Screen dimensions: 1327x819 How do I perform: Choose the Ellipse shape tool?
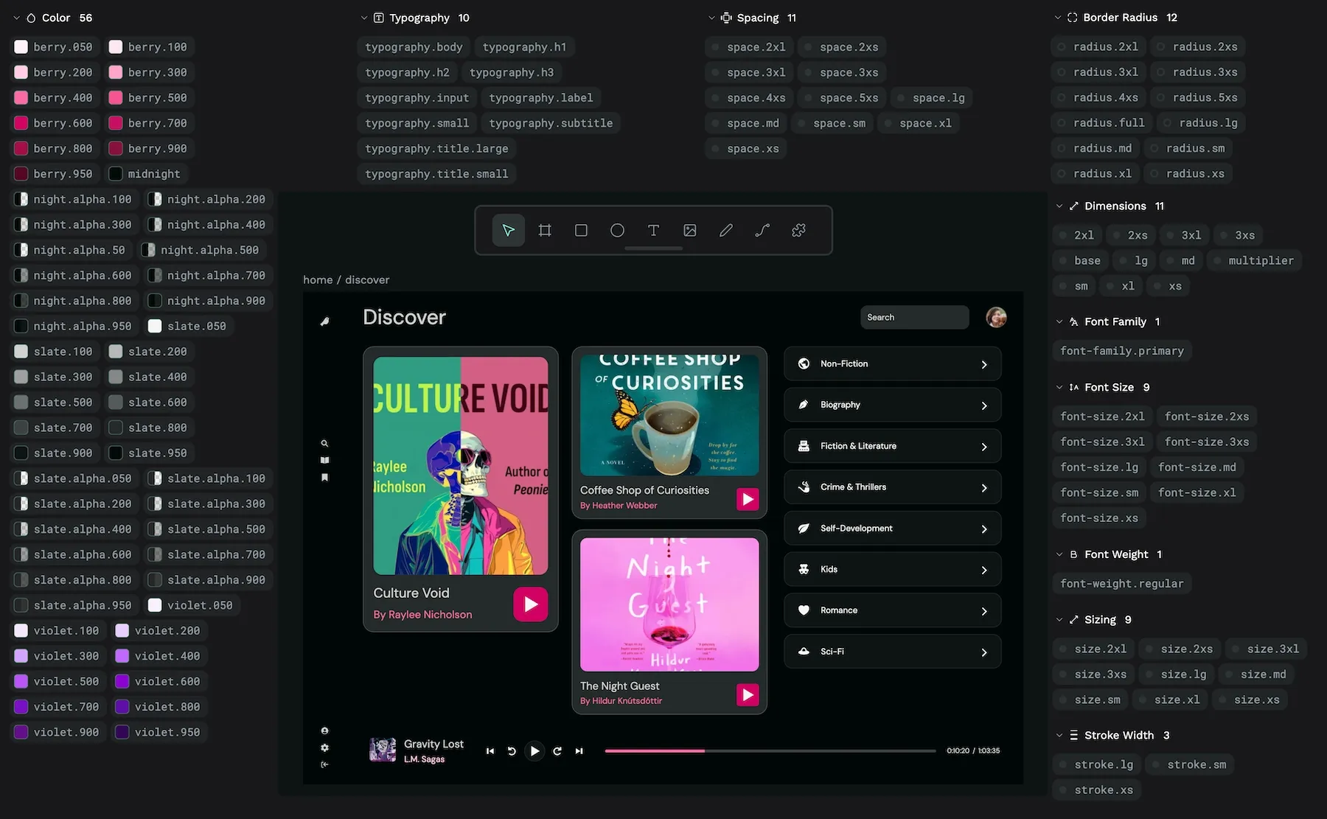(x=617, y=231)
